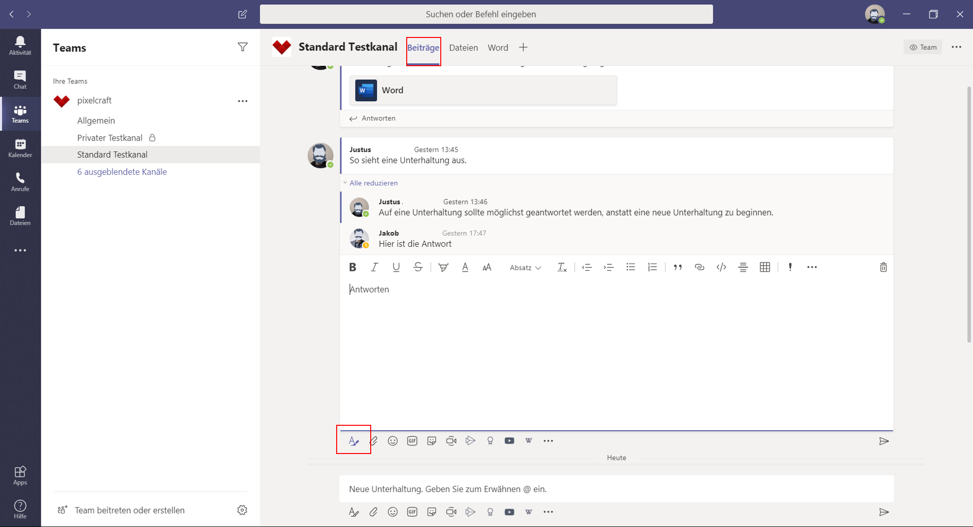Open the Allgemein channel

tap(96, 121)
